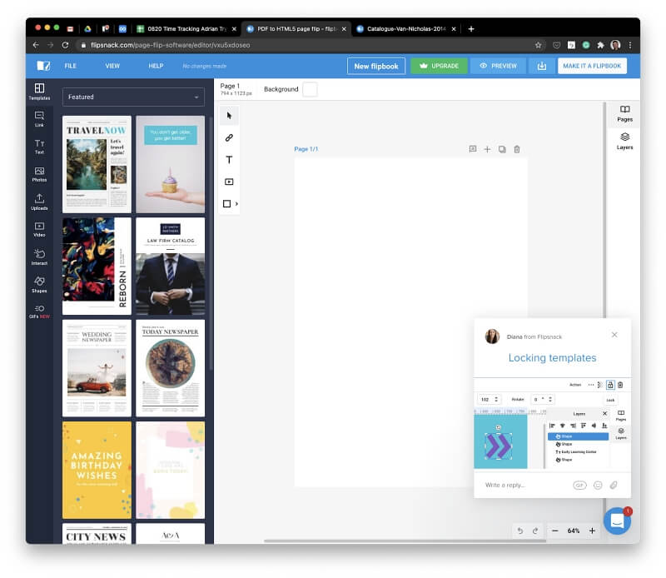The image size is (666, 578).
Task: Open the Uploads panel in sidebar
Action: point(39,202)
